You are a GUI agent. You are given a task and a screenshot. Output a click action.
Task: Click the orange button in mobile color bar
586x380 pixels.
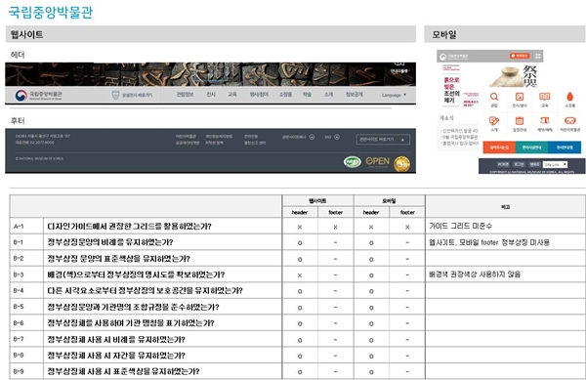tap(499, 148)
